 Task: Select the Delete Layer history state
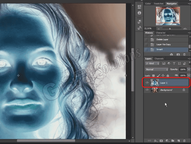(x=166, y=40)
